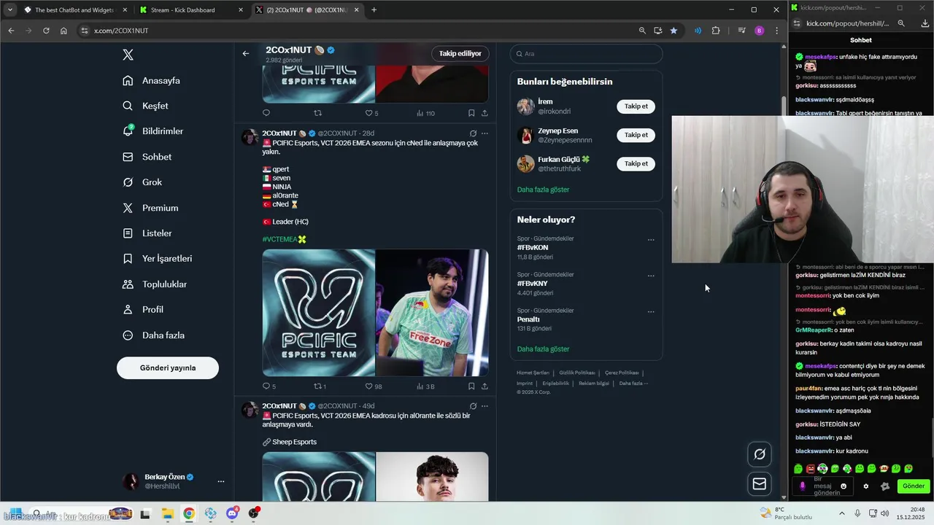Open Topluluklar communities
Screen dimensions: 934x525
pyautogui.click(x=155, y=284)
